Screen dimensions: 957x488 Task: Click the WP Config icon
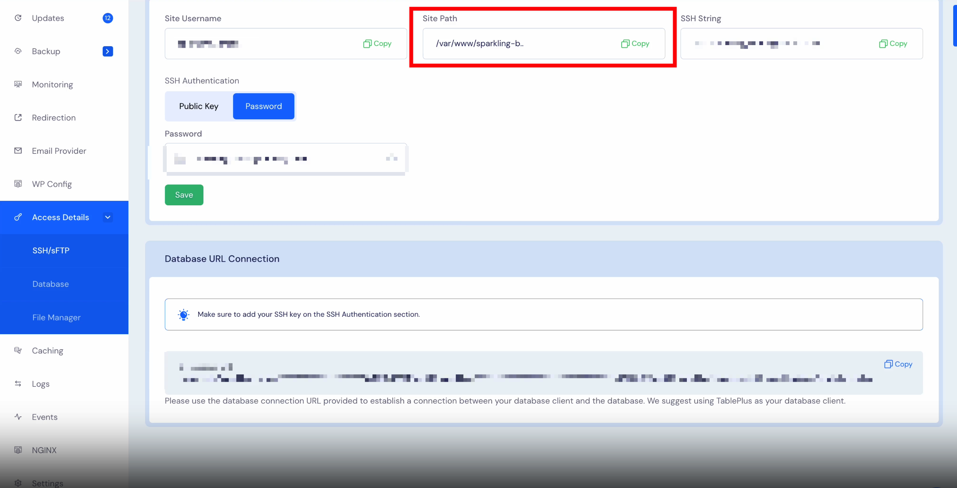(18, 184)
